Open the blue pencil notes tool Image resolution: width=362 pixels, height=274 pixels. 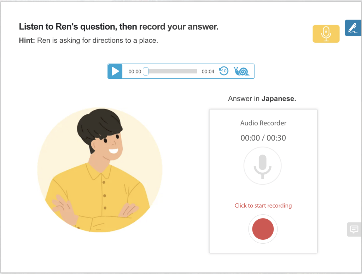point(352,28)
